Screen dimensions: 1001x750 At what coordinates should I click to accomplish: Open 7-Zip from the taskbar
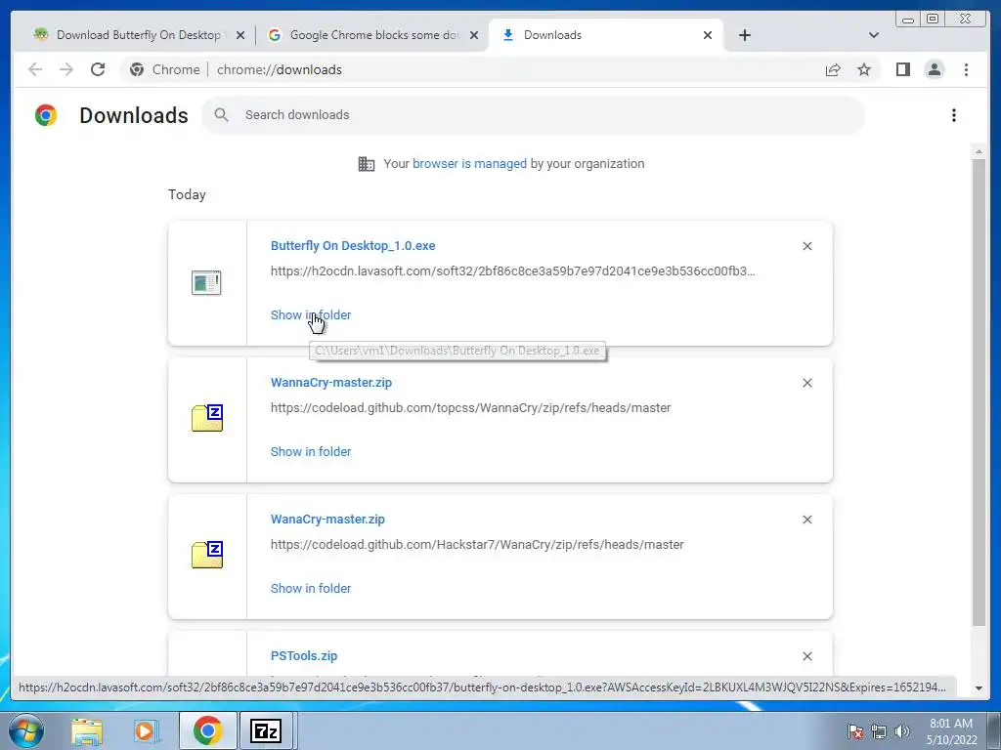[x=266, y=730]
